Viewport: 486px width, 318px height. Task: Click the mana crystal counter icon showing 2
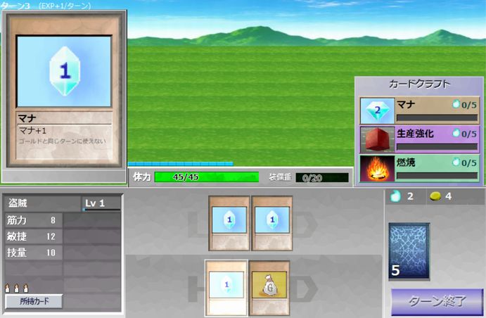click(394, 196)
